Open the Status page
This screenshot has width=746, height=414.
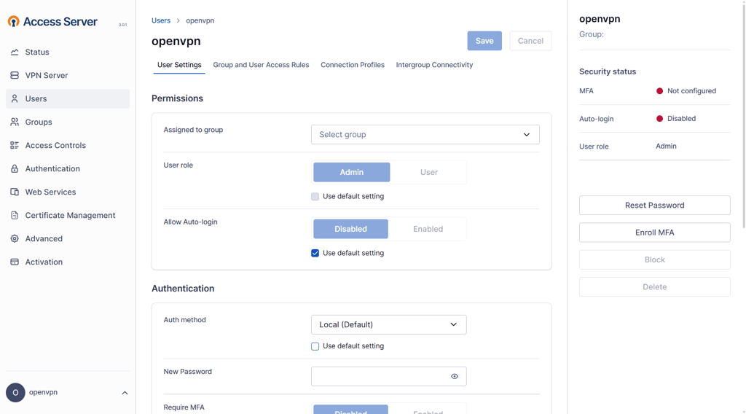click(x=68, y=52)
